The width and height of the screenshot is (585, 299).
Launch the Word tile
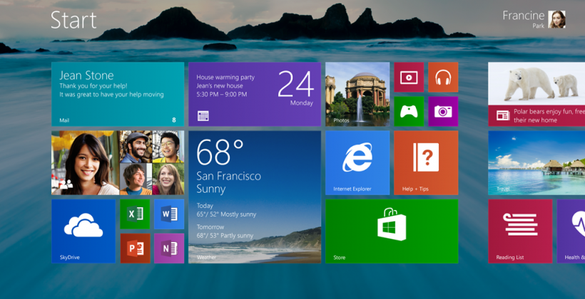(x=169, y=214)
